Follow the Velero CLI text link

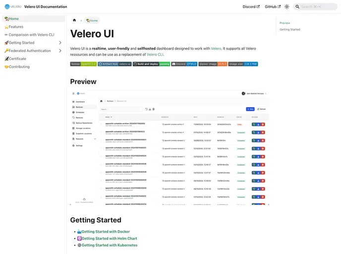pyautogui.click(x=155, y=55)
